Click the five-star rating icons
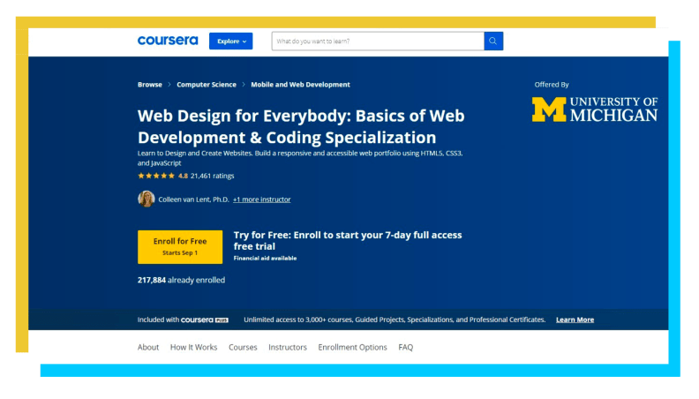 coord(156,176)
